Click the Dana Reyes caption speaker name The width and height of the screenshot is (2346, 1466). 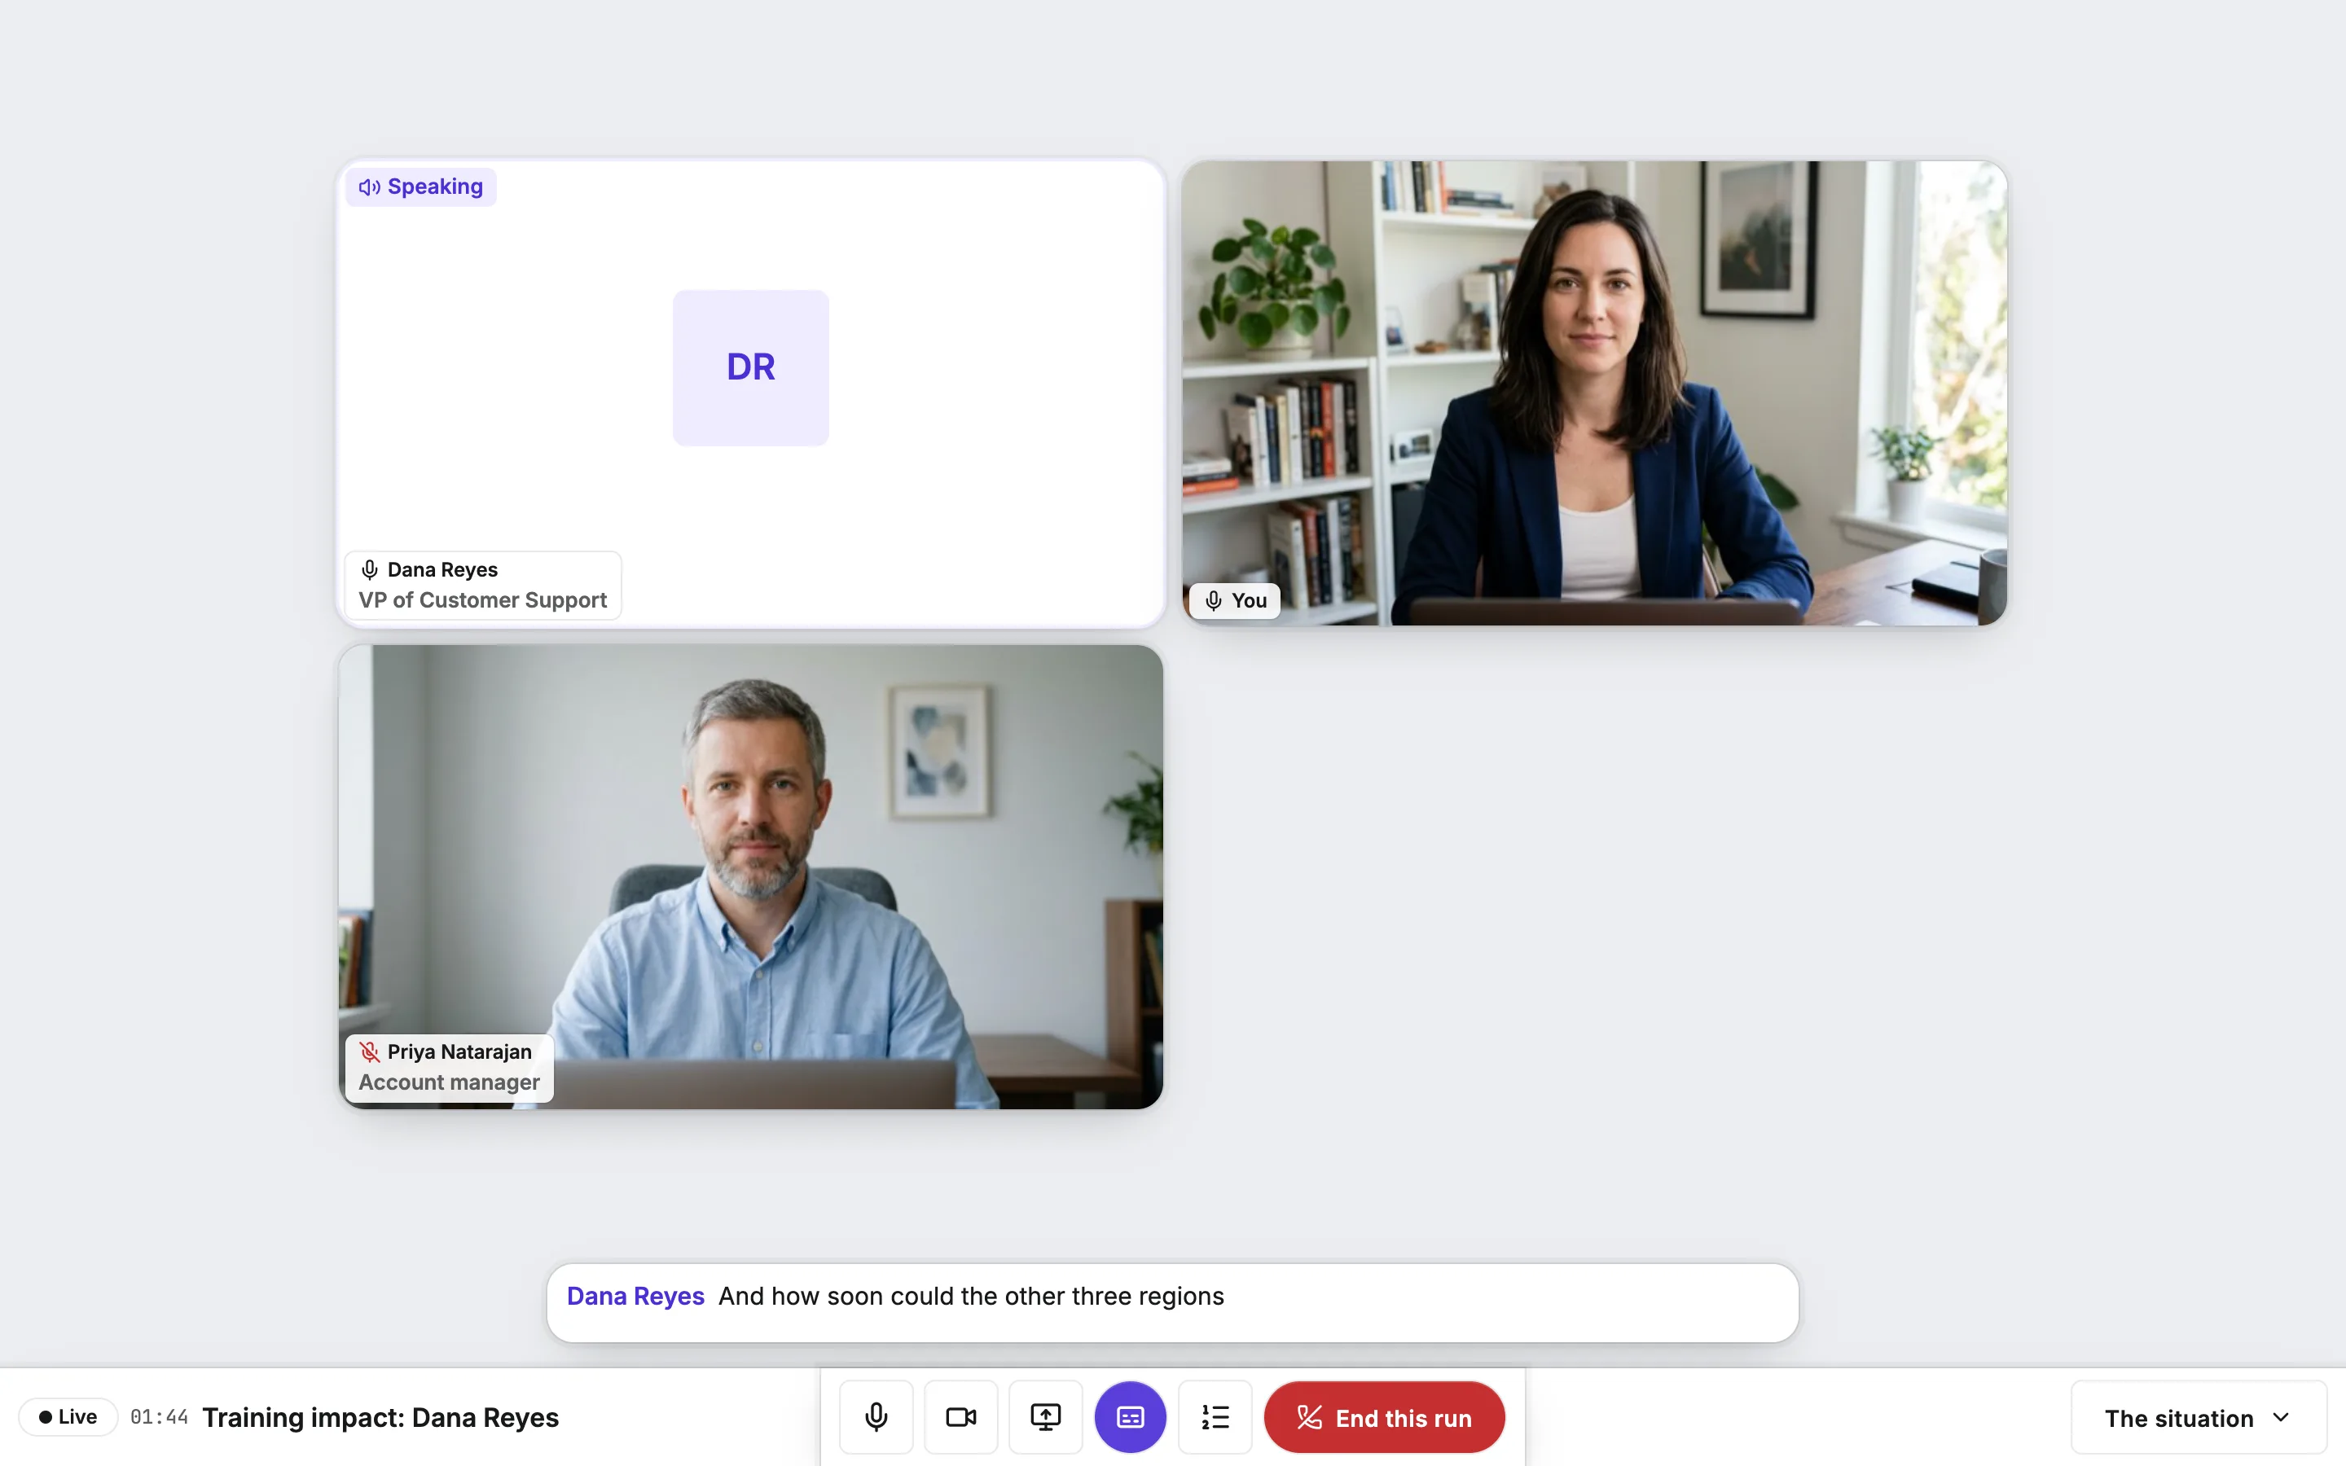pyautogui.click(x=635, y=1295)
